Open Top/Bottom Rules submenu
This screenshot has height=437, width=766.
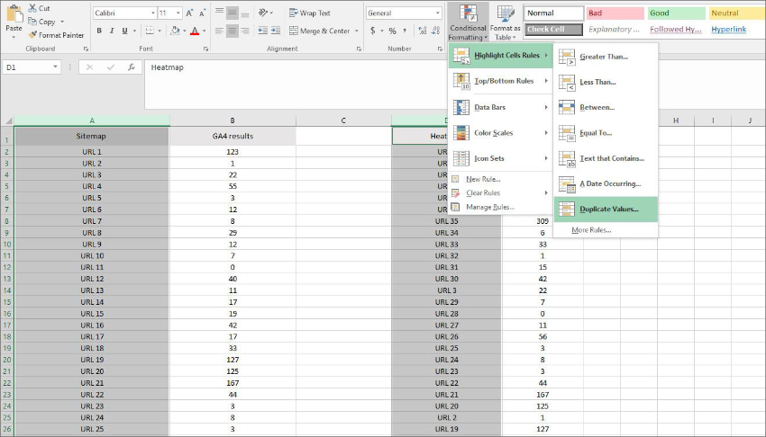501,81
